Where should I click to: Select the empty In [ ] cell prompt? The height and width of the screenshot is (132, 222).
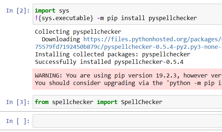point(18,121)
